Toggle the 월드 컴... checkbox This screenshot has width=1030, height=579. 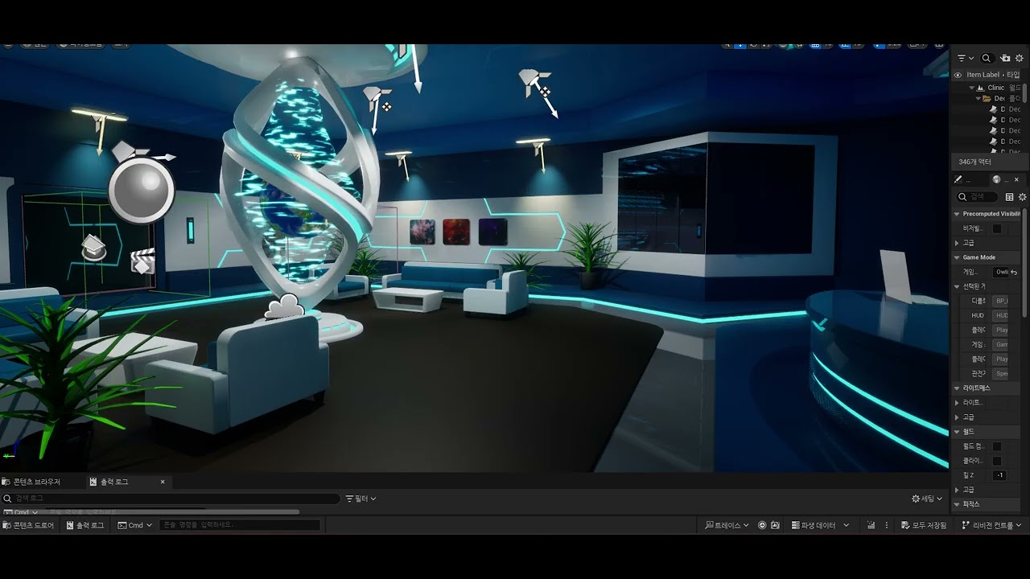[x=997, y=446]
